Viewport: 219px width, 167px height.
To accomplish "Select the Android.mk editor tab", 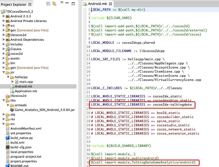I will point(97,4).
